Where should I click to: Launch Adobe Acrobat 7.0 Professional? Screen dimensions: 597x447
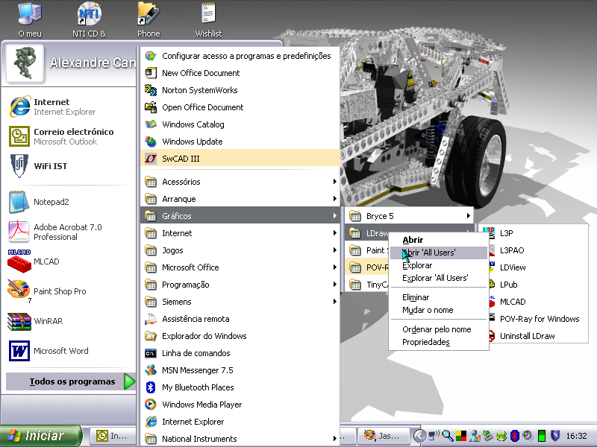pos(69,232)
